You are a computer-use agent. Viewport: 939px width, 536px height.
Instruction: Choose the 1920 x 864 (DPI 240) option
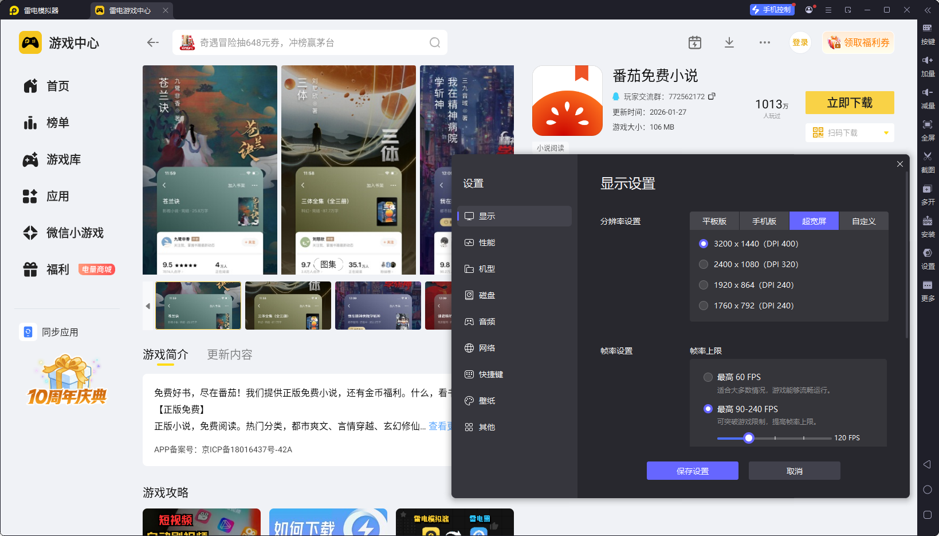[704, 285]
